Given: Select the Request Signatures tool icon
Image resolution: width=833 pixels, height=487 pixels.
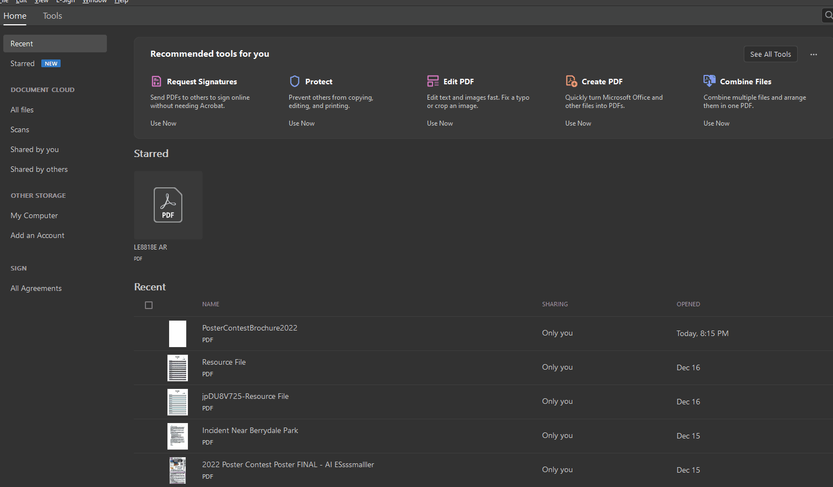Looking at the screenshot, I should pyautogui.click(x=157, y=80).
